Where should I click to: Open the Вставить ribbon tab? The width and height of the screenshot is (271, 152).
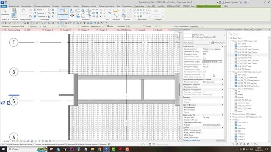pos(55,6)
